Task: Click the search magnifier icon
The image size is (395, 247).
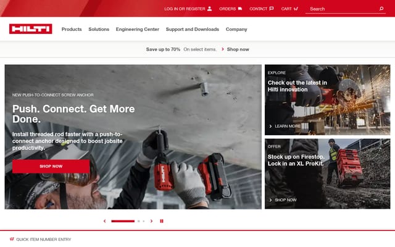Action: click(381, 9)
